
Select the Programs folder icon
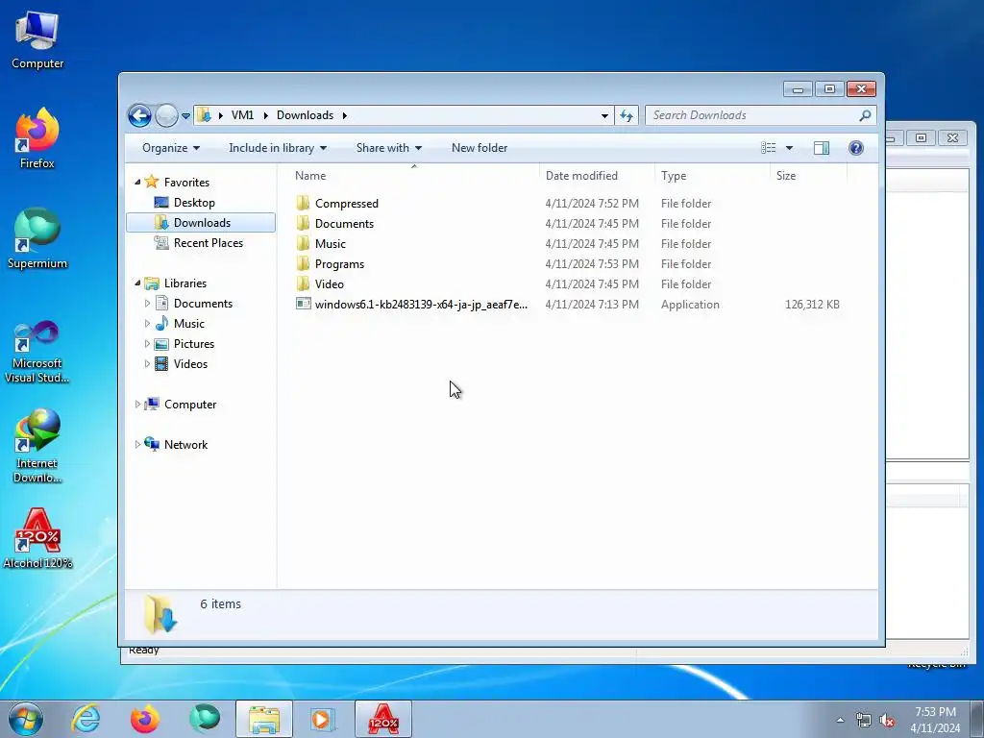pos(303,264)
